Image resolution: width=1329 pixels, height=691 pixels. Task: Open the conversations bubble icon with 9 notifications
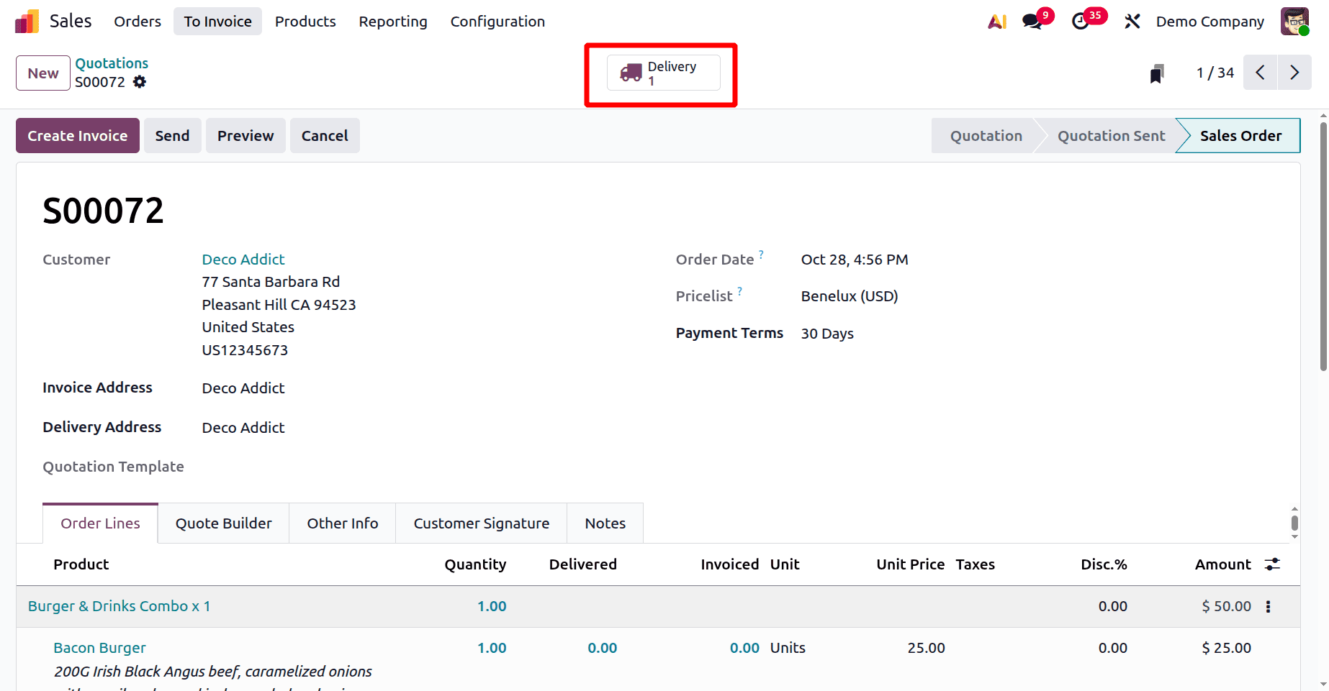[x=1031, y=21]
